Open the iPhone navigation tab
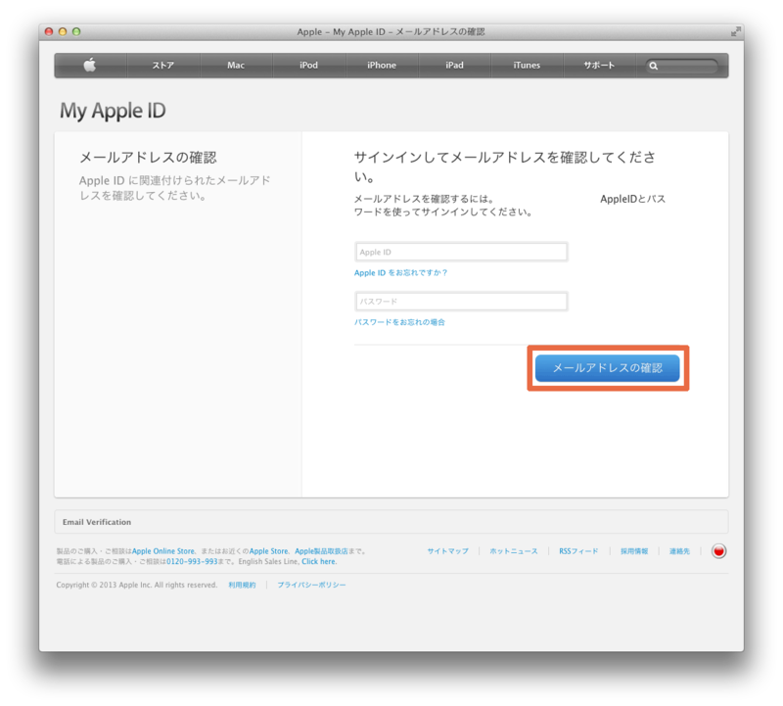The image size is (783, 706). 382,66
